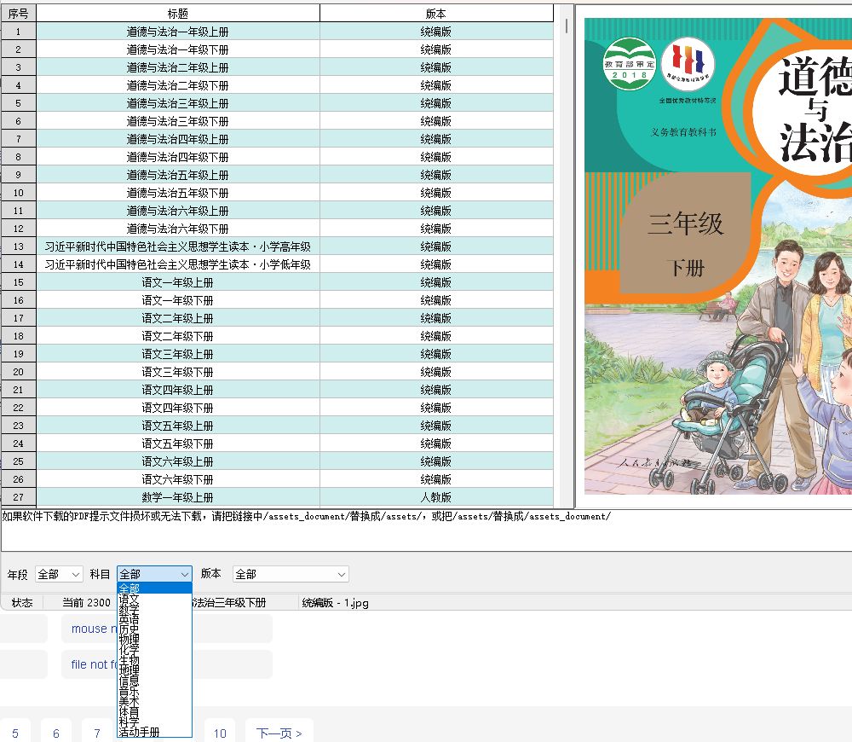852x742 pixels.
Task: Sort by the 标题 column header
Action: click(x=178, y=14)
